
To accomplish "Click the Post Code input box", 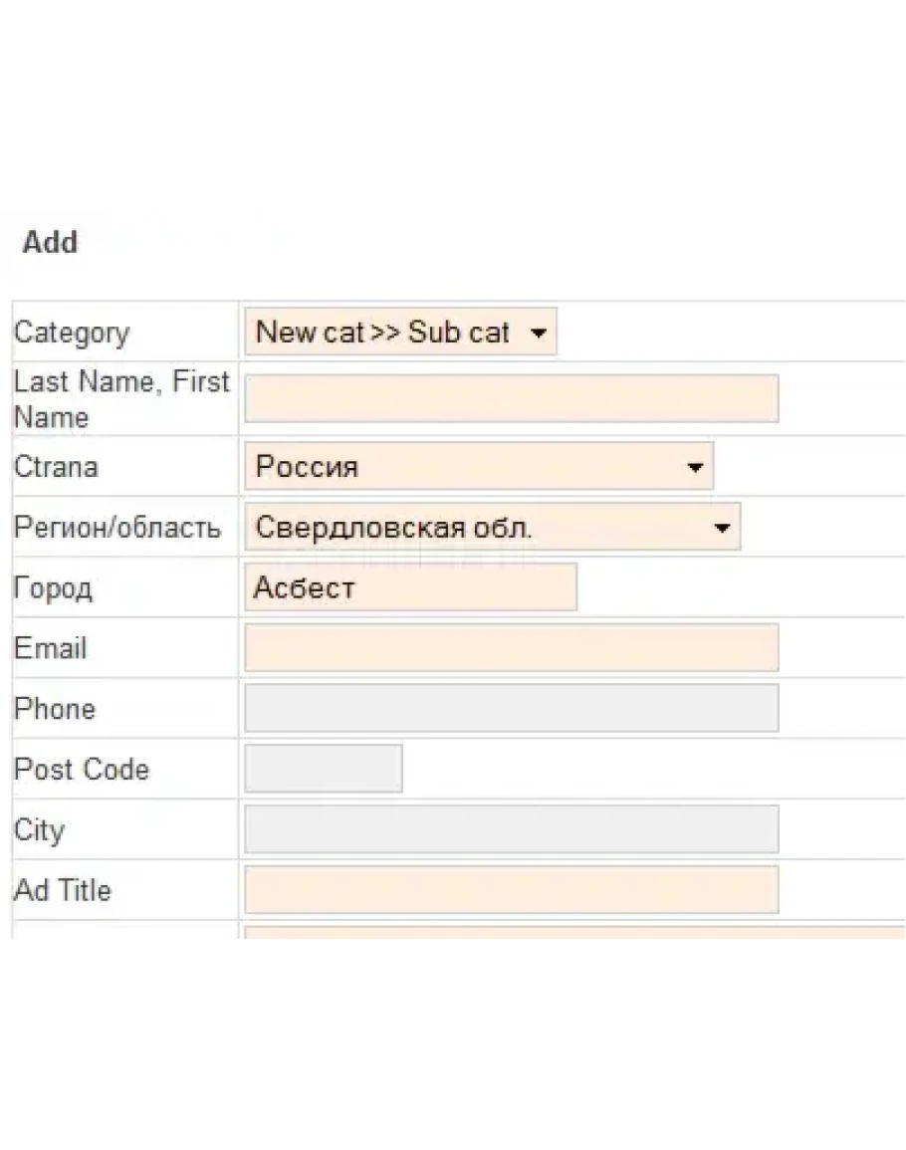I will (x=324, y=769).
